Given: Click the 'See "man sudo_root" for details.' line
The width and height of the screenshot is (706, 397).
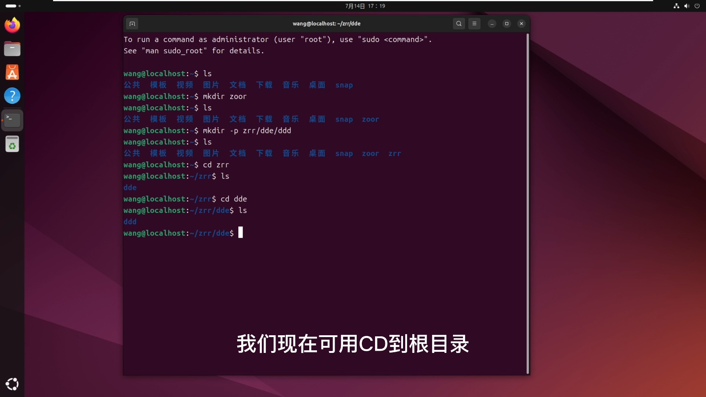Looking at the screenshot, I should click(x=194, y=51).
